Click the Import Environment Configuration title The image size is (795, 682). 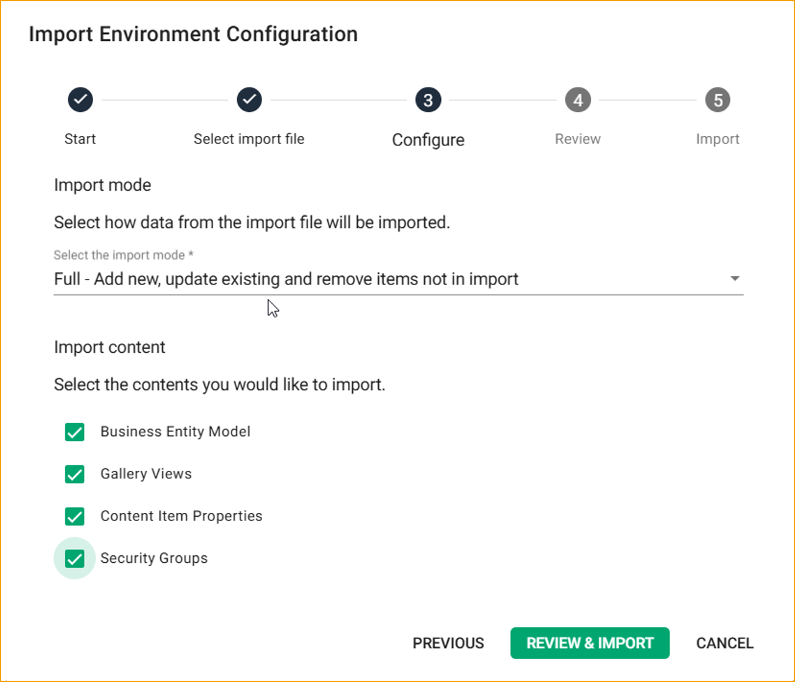193,34
